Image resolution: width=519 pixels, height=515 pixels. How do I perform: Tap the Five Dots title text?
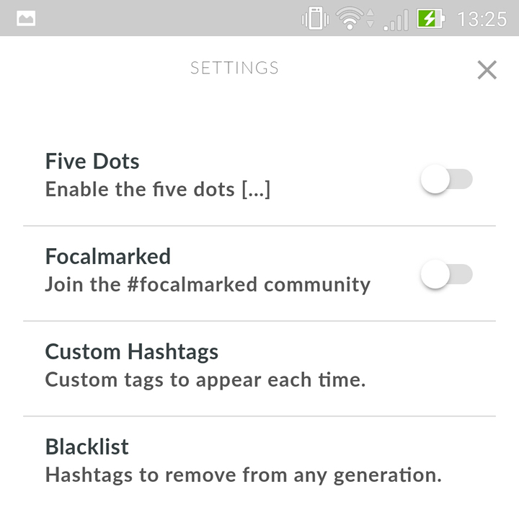point(92,161)
